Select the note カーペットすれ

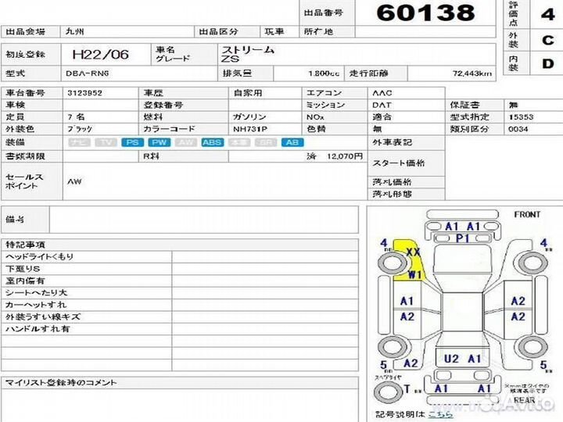36,305
